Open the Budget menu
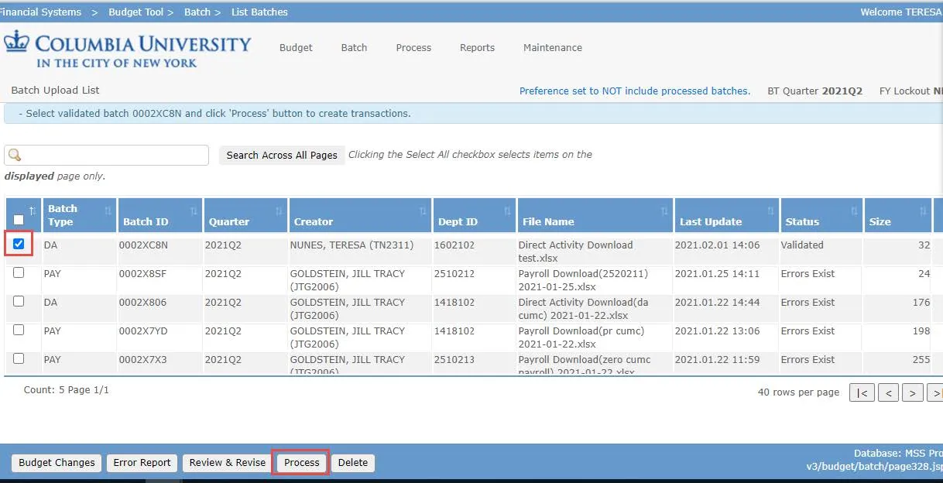The height and width of the screenshot is (483, 943). click(296, 47)
